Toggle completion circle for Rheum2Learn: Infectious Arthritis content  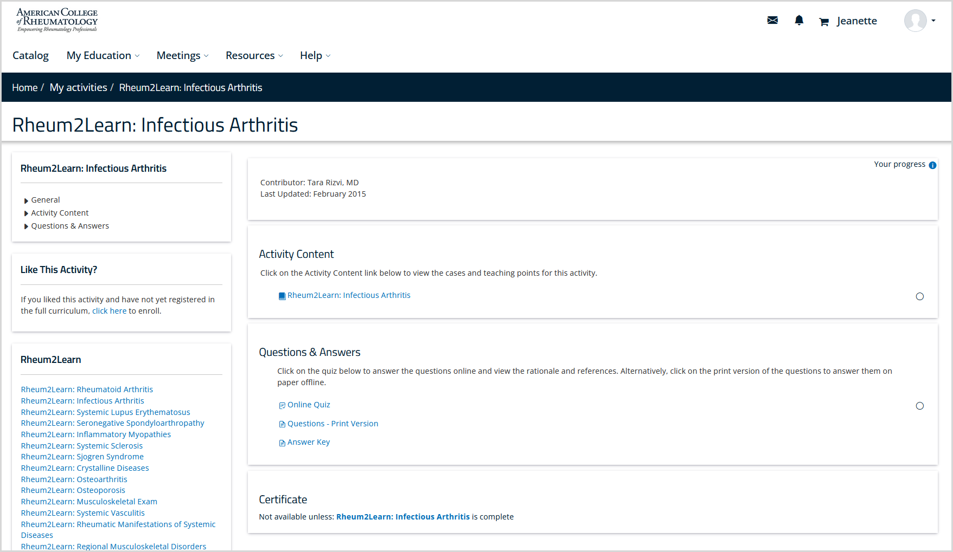pyautogui.click(x=920, y=296)
